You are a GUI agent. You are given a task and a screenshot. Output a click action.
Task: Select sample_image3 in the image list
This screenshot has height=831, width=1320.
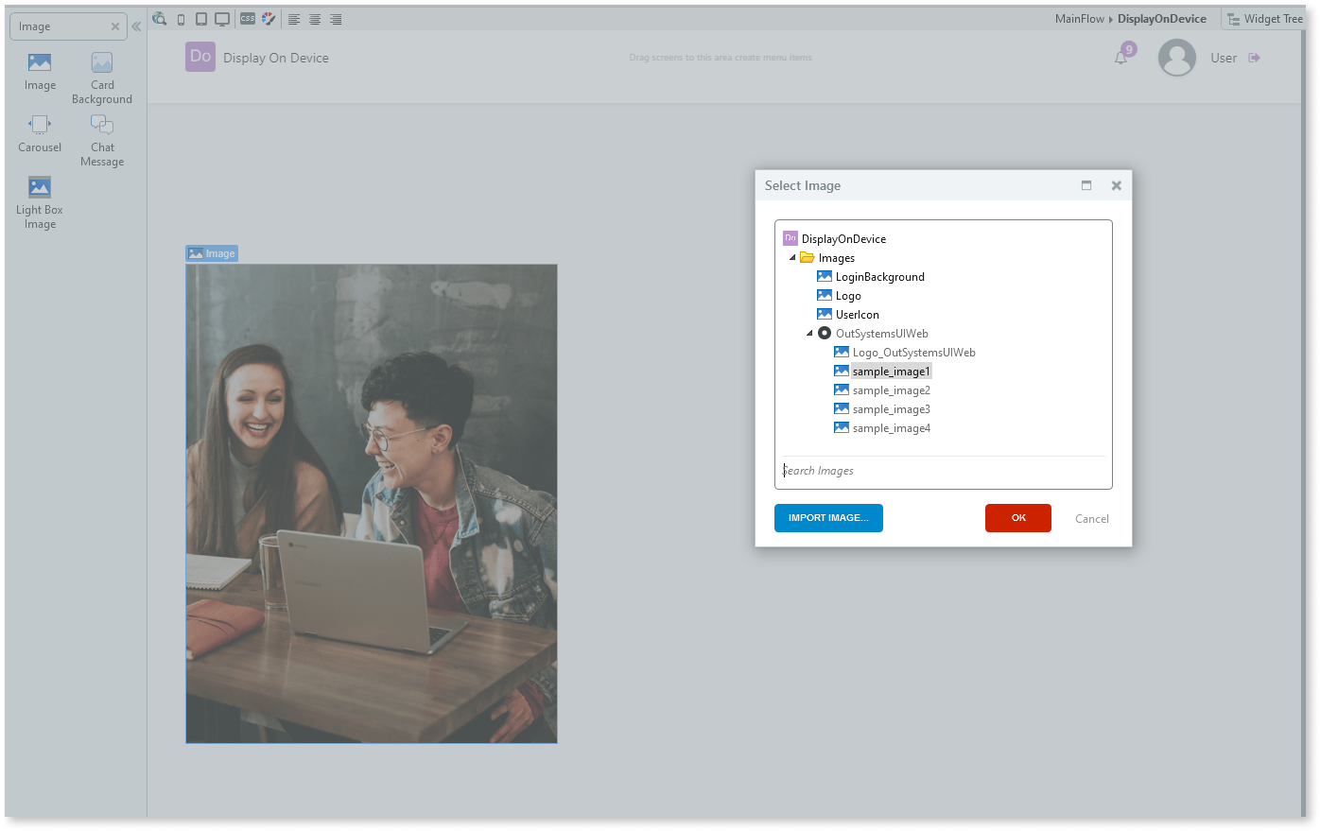tap(890, 408)
